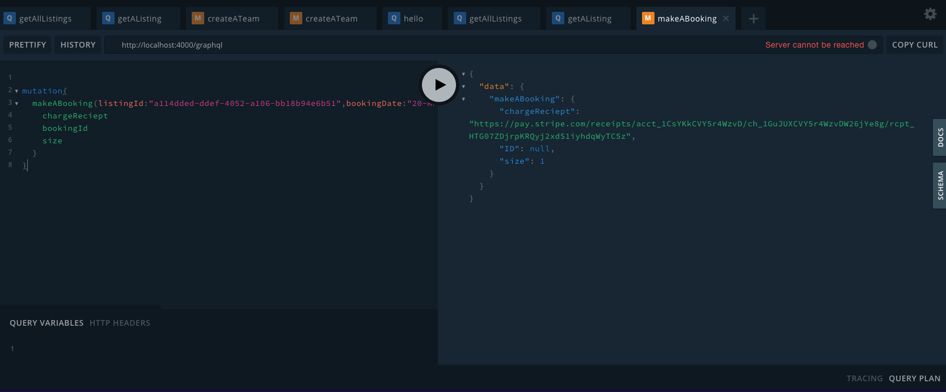Click COPY CURL button
This screenshot has width=946, height=392.
[915, 45]
